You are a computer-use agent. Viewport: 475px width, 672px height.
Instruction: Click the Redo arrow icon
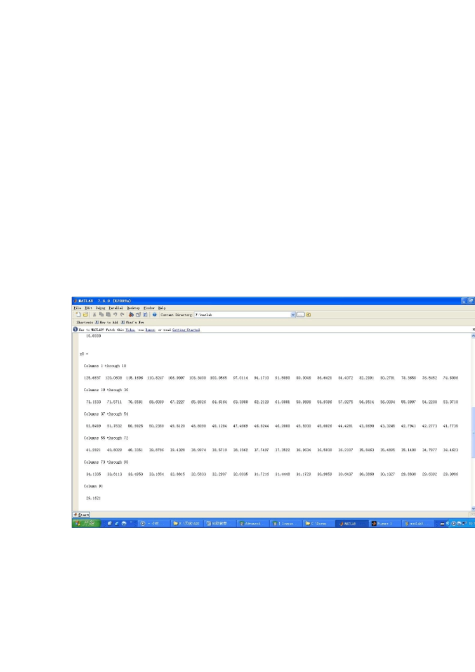pos(122,314)
